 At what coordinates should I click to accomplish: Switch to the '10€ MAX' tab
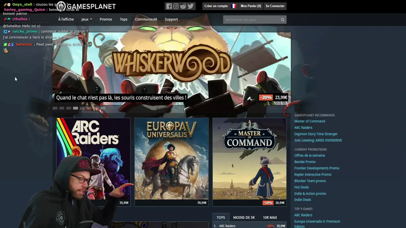[270, 217]
